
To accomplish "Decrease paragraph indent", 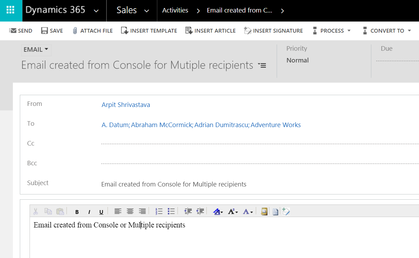I will (200, 211).
